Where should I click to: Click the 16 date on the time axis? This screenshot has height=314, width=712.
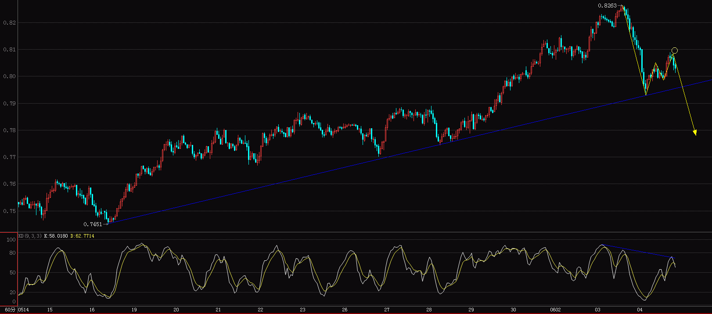[92, 310]
